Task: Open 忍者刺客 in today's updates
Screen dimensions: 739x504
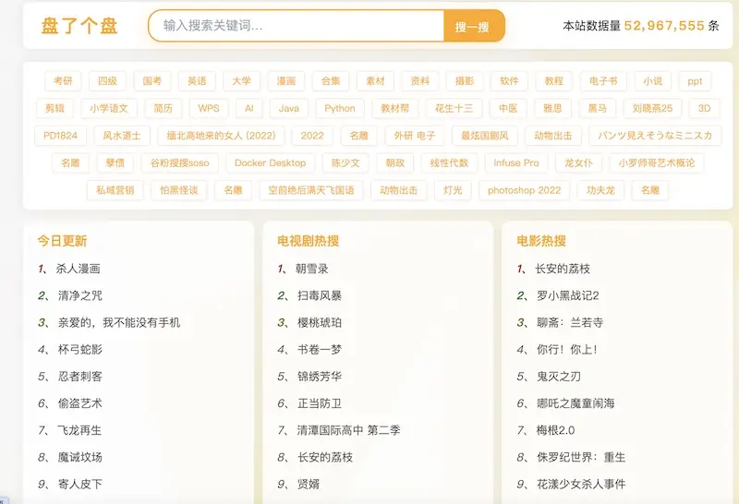Action: pos(80,376)
